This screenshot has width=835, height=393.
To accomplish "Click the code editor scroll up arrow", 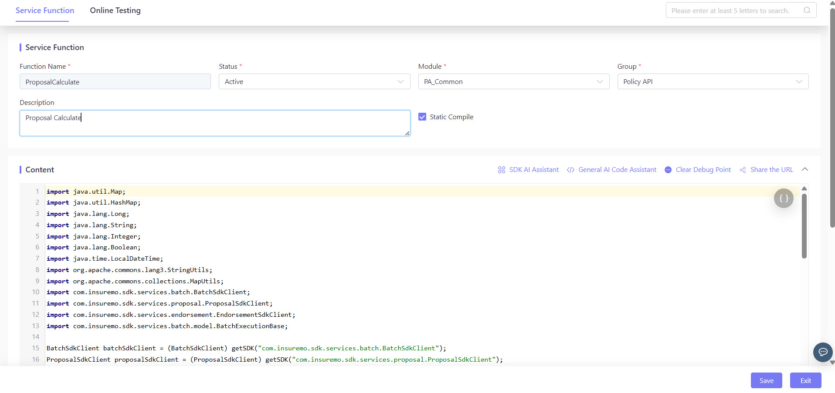I will pos(804,188).
